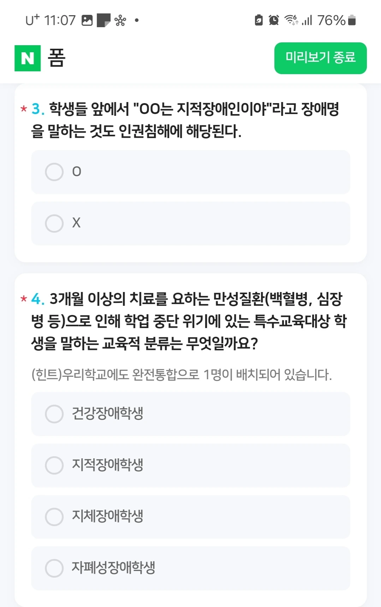Tap the 11:07 clock in status bar
Screen dimensions: 381x607
(60, 20)
